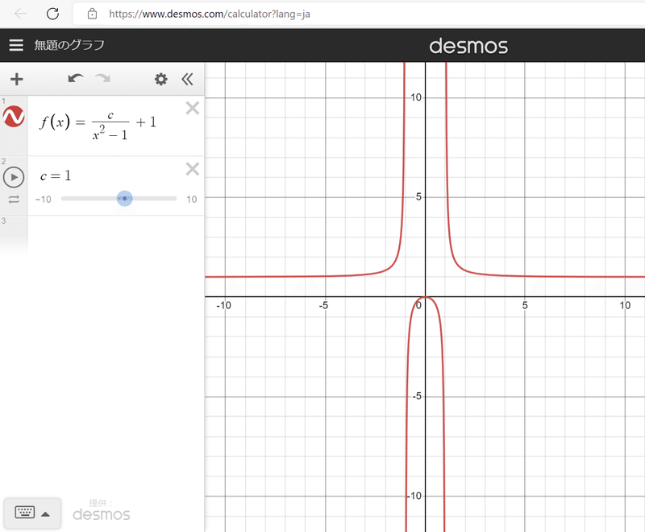Click the origin label 0 on graph
Screen dimensions: 645x532
(x=418, y=305)
